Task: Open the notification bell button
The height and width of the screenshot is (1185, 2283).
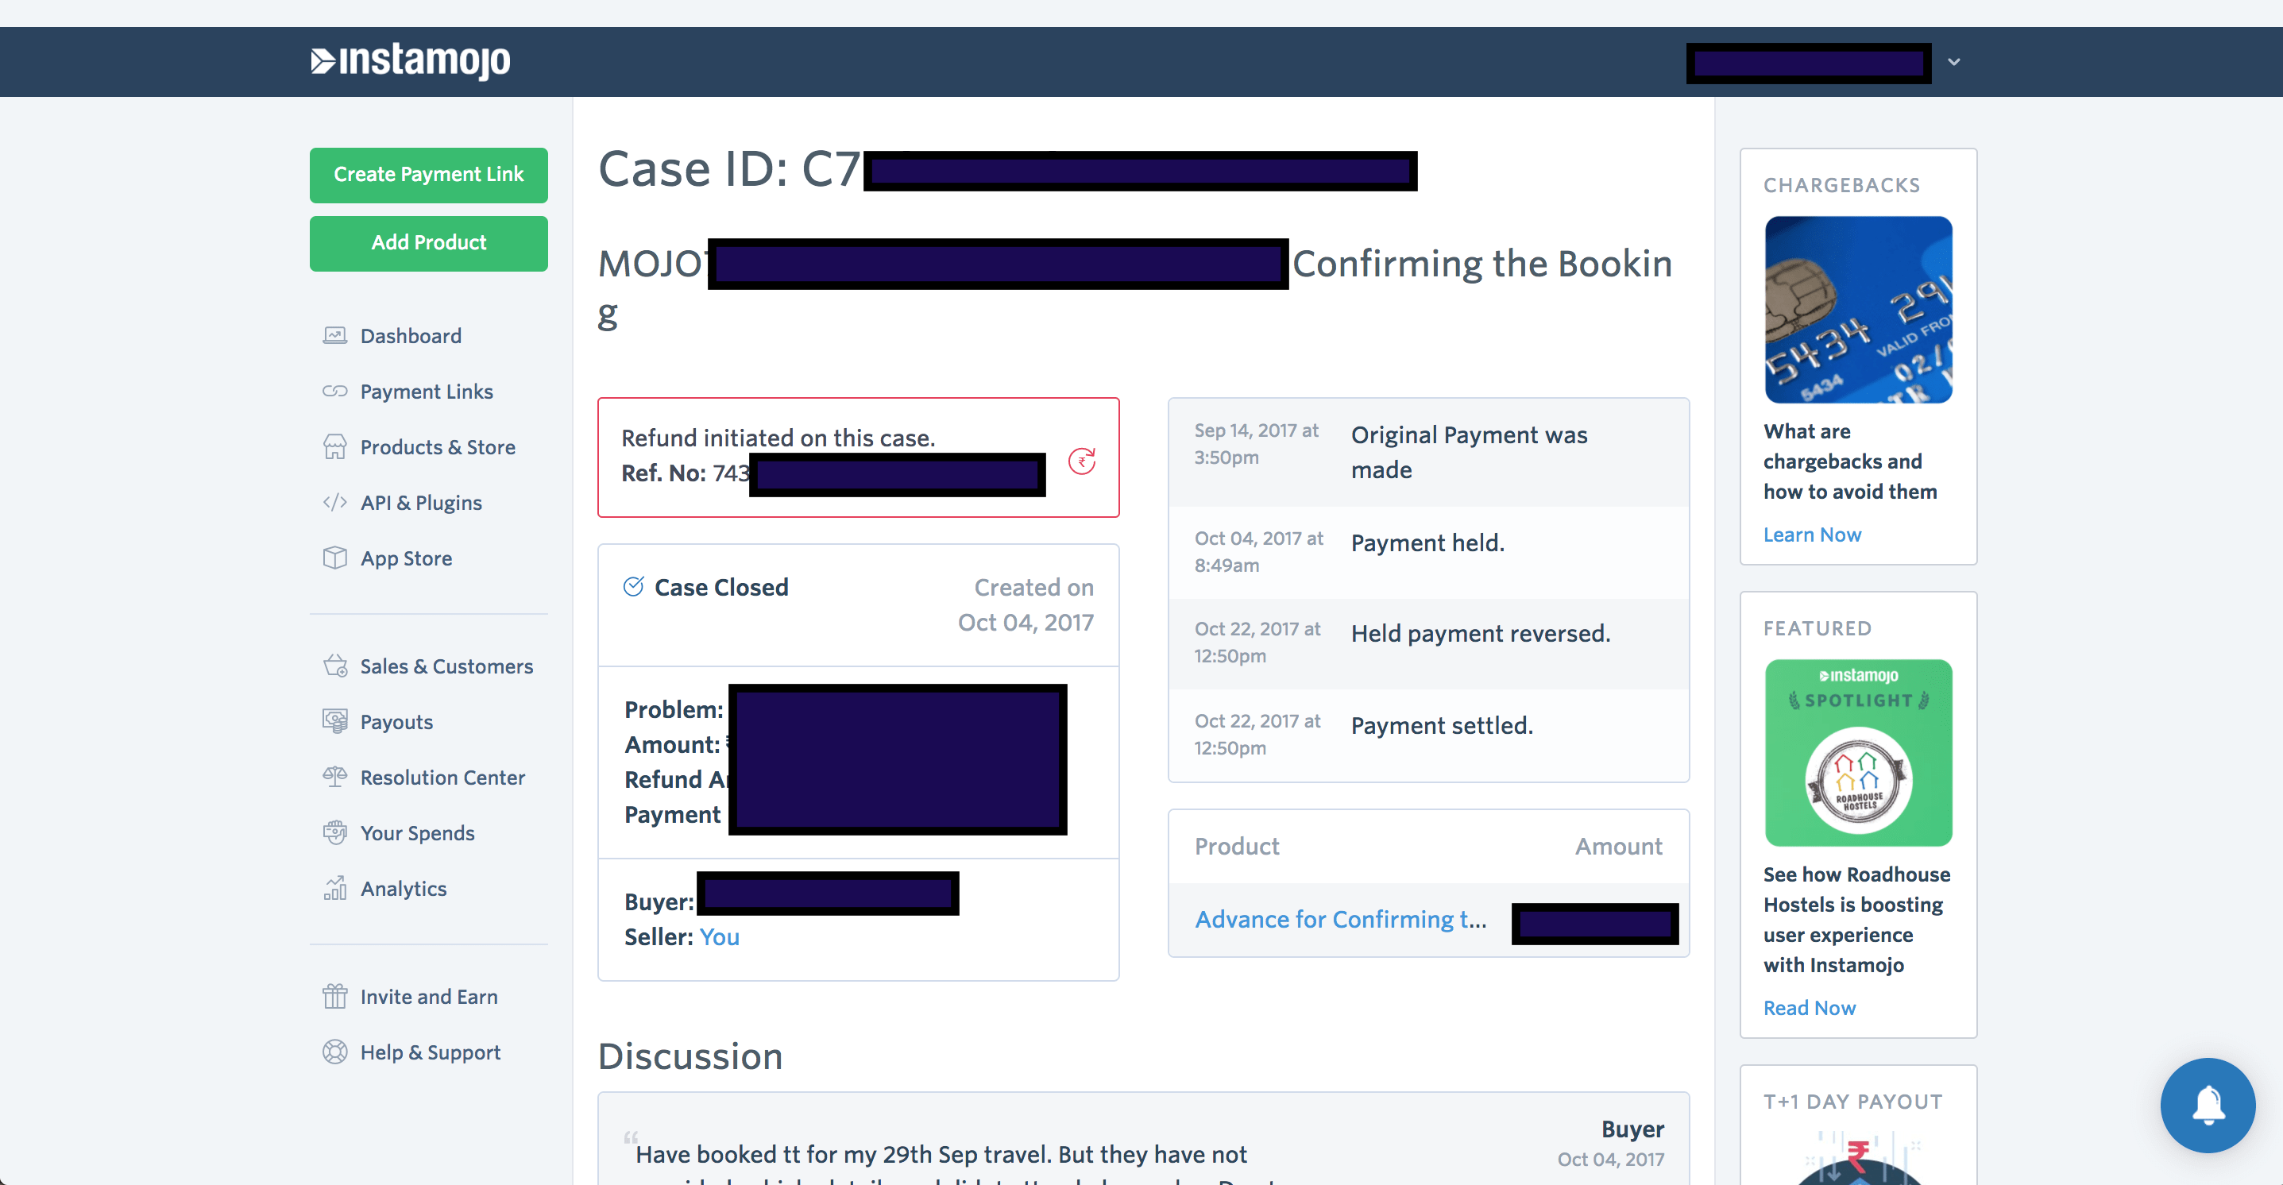Action: [2208, 1106]
